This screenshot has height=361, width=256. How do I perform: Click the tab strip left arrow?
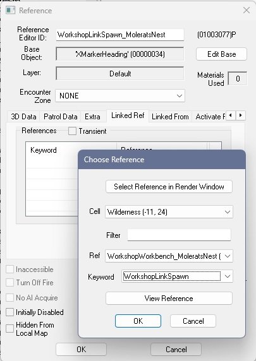coord(231,115)
